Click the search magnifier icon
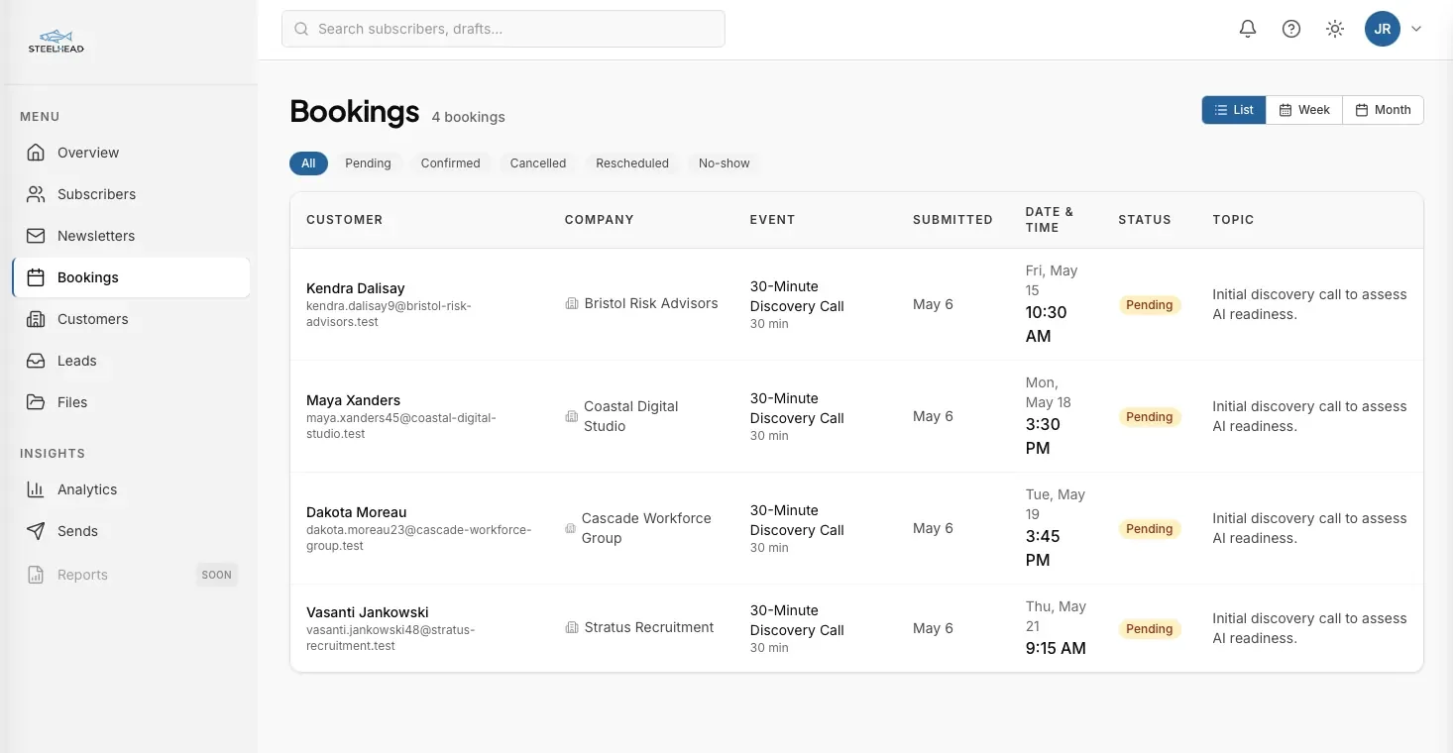 (301, 29)
